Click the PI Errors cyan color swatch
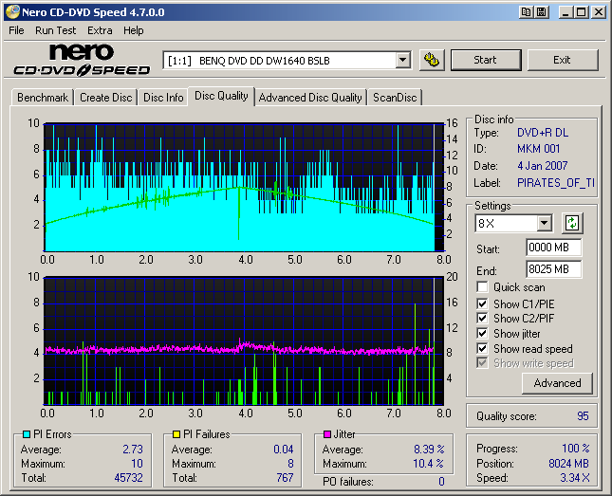The image size is (612, 496). (x=27, y=434)
